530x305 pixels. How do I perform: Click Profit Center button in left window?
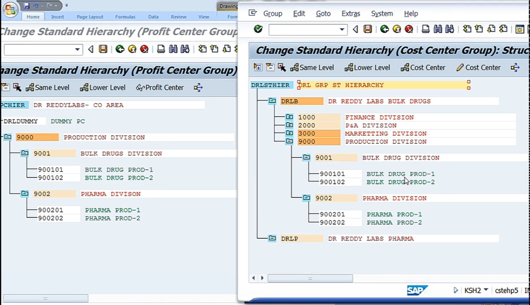[160, 87]
